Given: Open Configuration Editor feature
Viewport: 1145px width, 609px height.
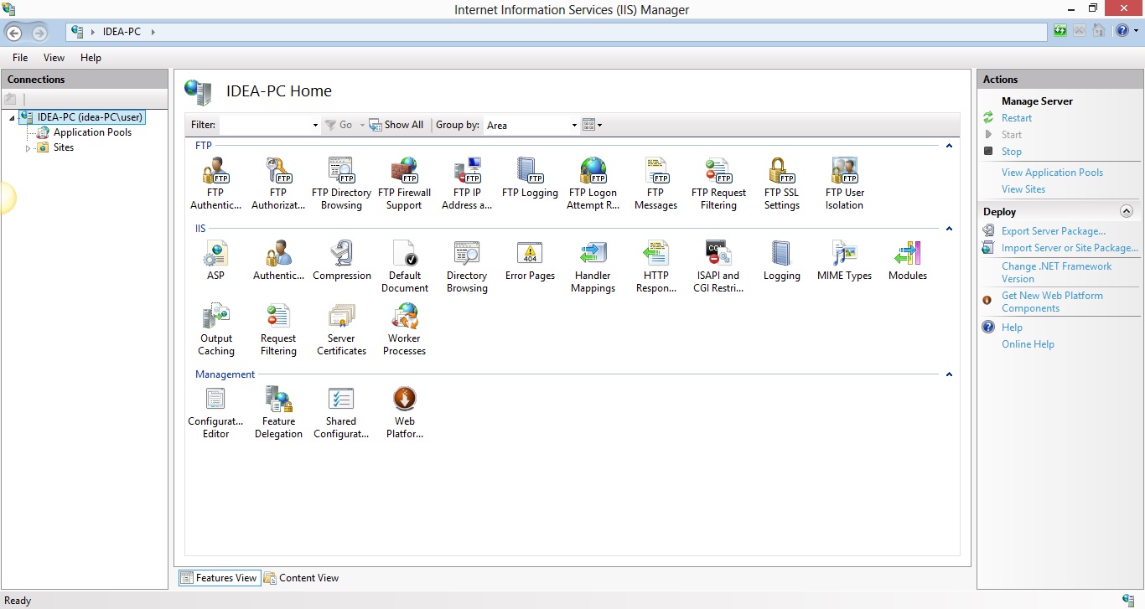Looking at the screenshot, I should tap(215, 412).
